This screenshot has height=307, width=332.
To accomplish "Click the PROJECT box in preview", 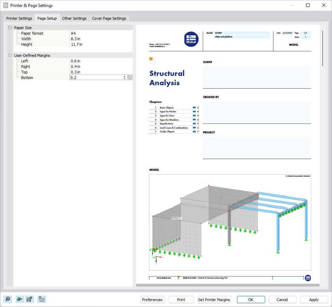I will [x=257, y=148].
